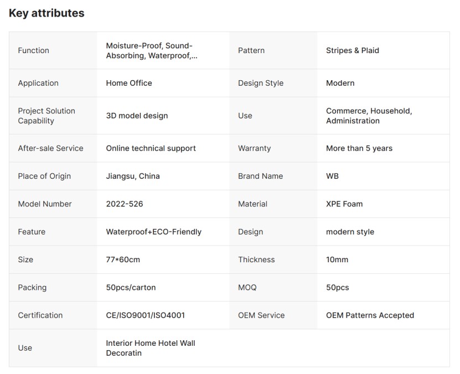
Task: Click the "Key attributes" heading
Action: (46, 13)
